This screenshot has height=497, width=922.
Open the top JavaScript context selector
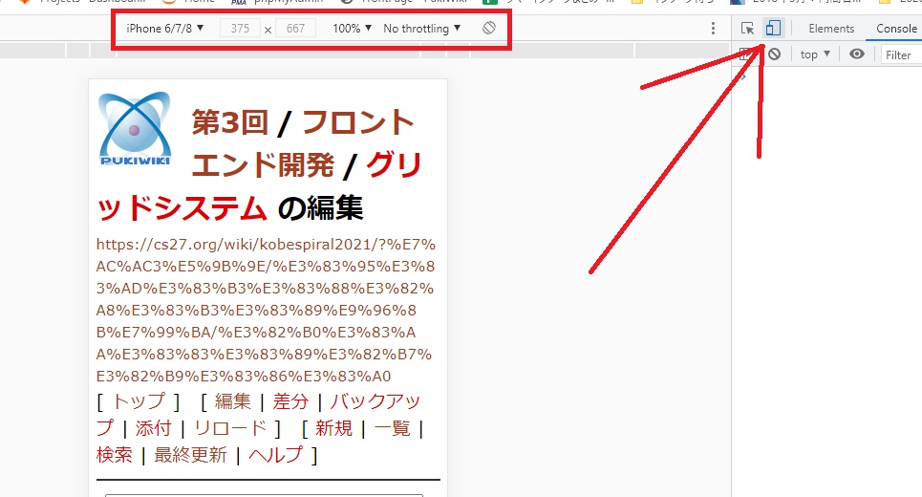[x=814, y=54]
